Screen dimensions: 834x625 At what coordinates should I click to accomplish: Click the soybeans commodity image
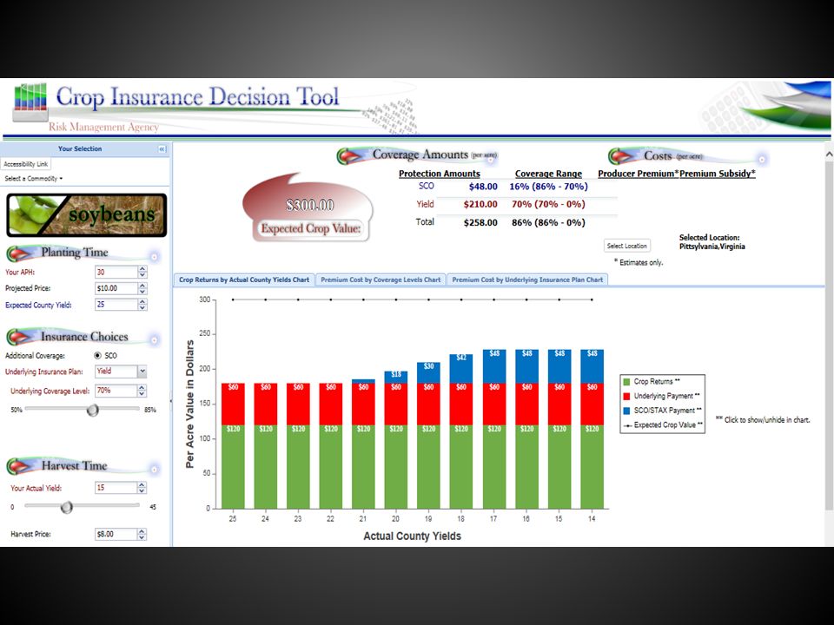(x=87, y=215)
